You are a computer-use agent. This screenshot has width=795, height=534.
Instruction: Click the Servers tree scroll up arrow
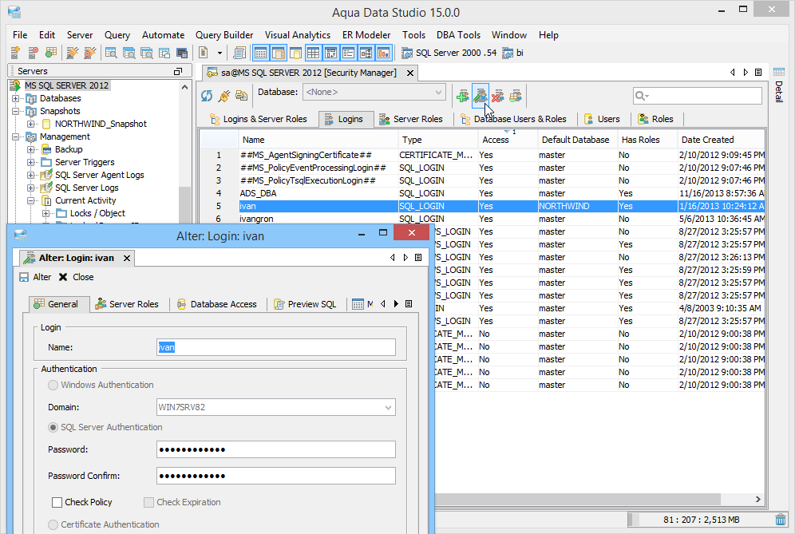(184, 87)
